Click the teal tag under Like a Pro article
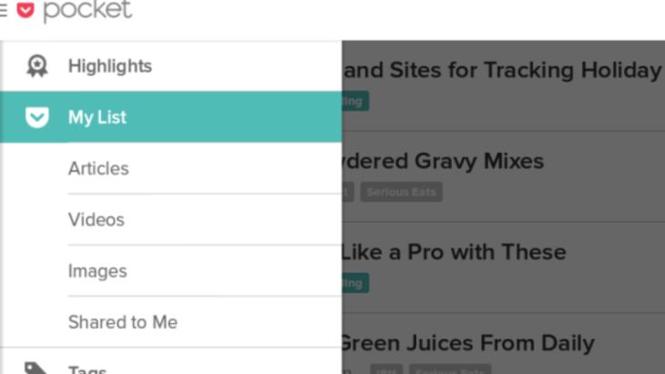This screenshot has height=374, width=665. (355, 283)
